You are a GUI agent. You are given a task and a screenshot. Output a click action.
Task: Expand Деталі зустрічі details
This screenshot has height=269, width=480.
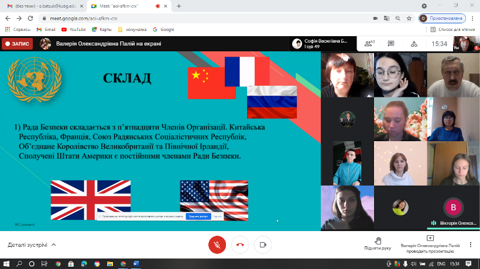pyautogui.click(x=32, y=245)
